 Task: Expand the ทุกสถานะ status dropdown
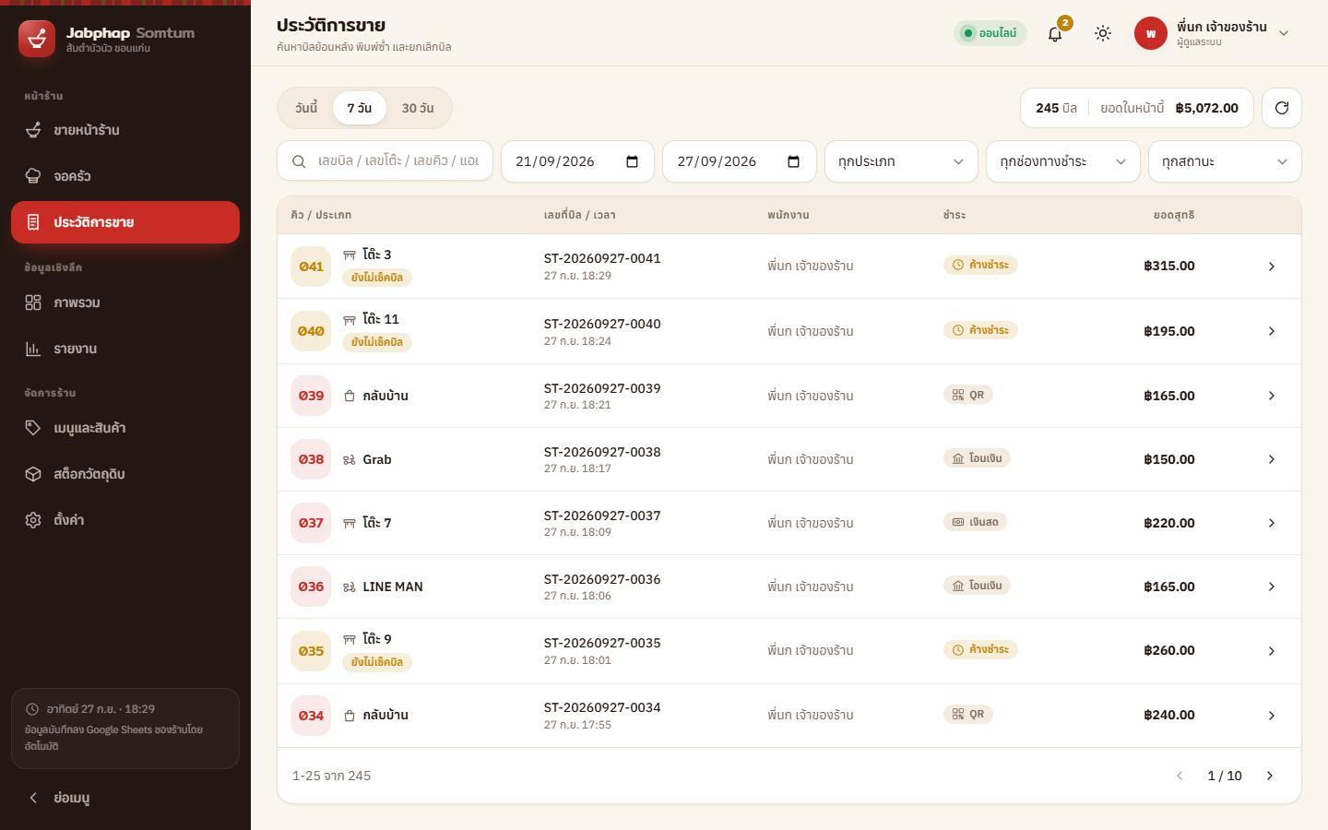click(1225, 161)
